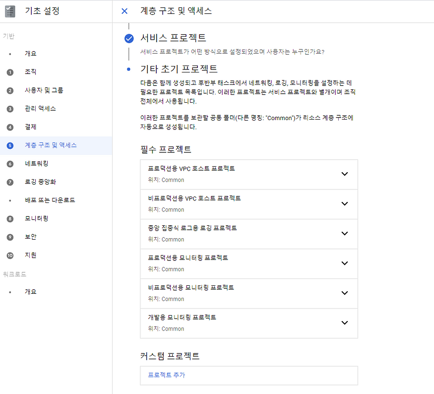Click the 비프로덕션용 VPC 호스트 프로젝트 title
The image size is (434, 394).
click(194, 198)
